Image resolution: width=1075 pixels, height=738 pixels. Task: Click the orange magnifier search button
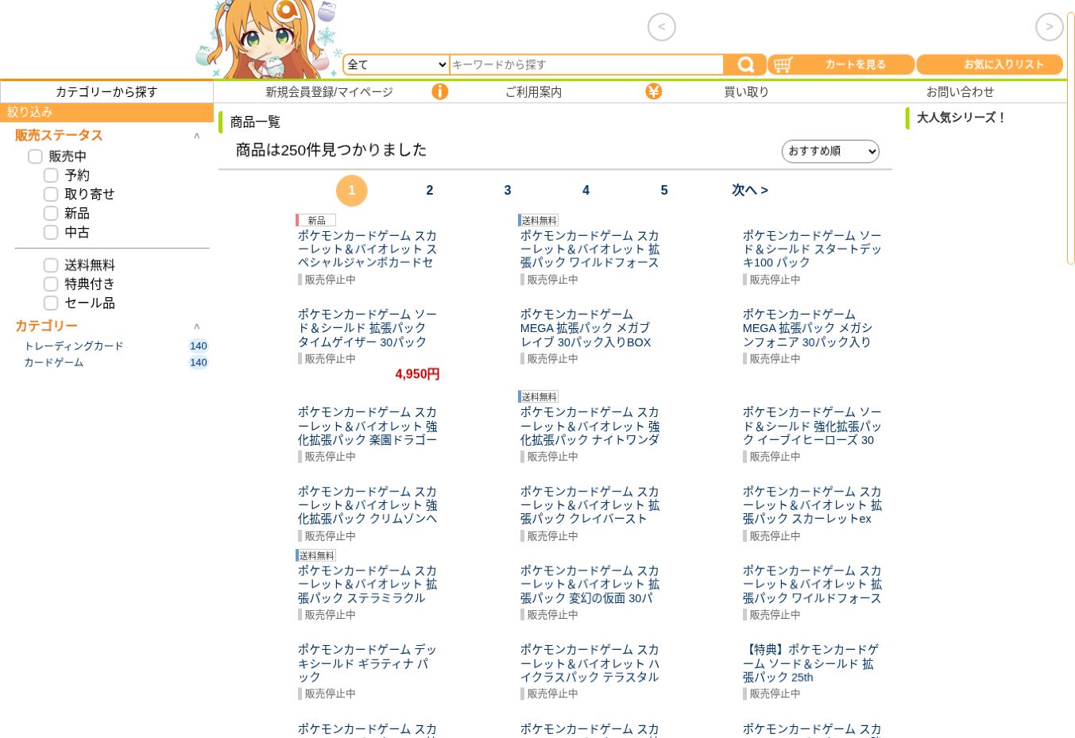point(745,64)
